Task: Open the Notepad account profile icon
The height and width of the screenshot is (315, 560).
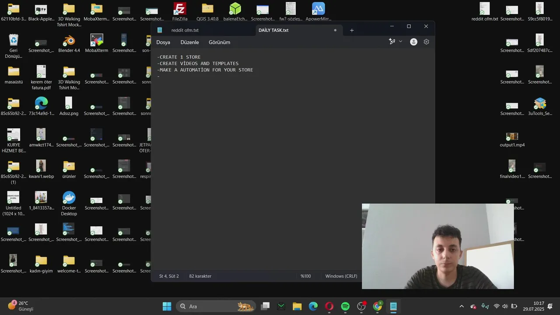Action: pos(413,42)
